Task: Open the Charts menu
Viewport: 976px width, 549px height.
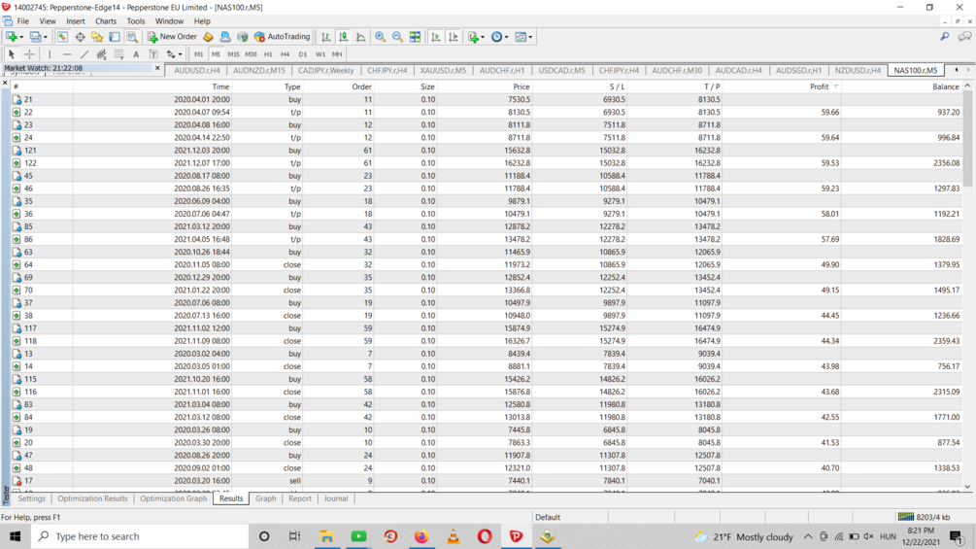Action: (x=106, y=21)
